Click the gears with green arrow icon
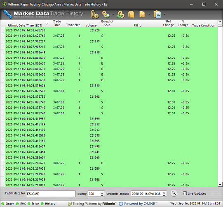The image size is (223, 207). pos(120,14)
